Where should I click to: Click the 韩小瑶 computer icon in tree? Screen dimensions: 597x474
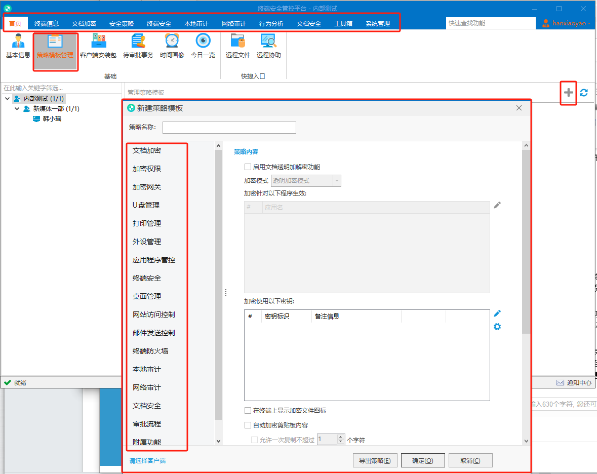click(x=36, y=119)
